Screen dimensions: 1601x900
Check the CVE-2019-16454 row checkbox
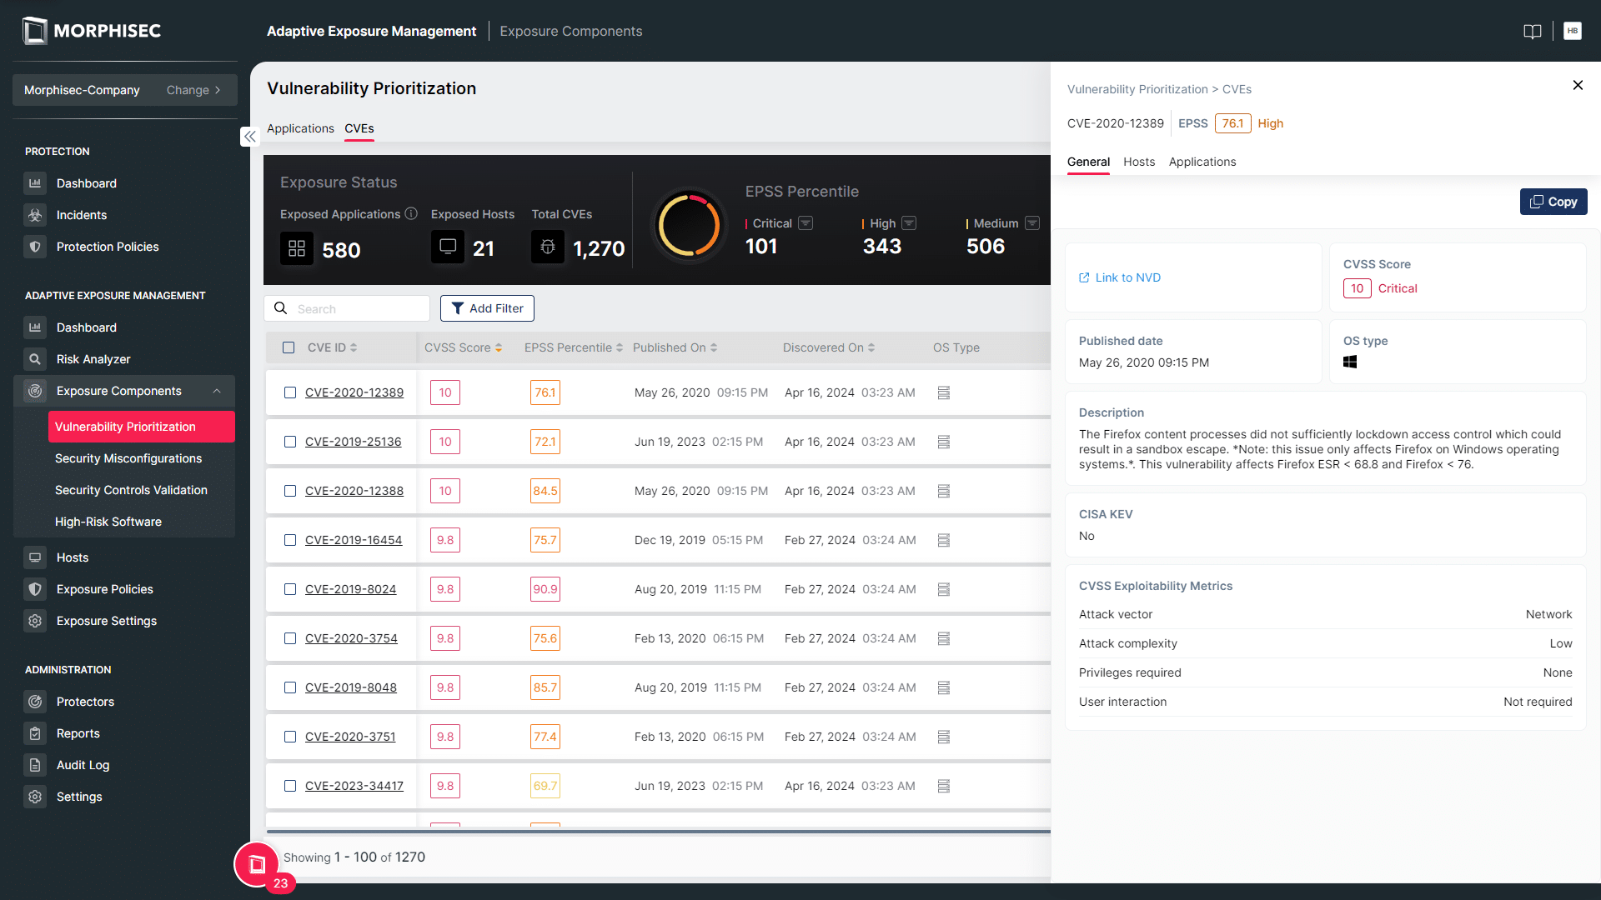click(x=290, y=540)
